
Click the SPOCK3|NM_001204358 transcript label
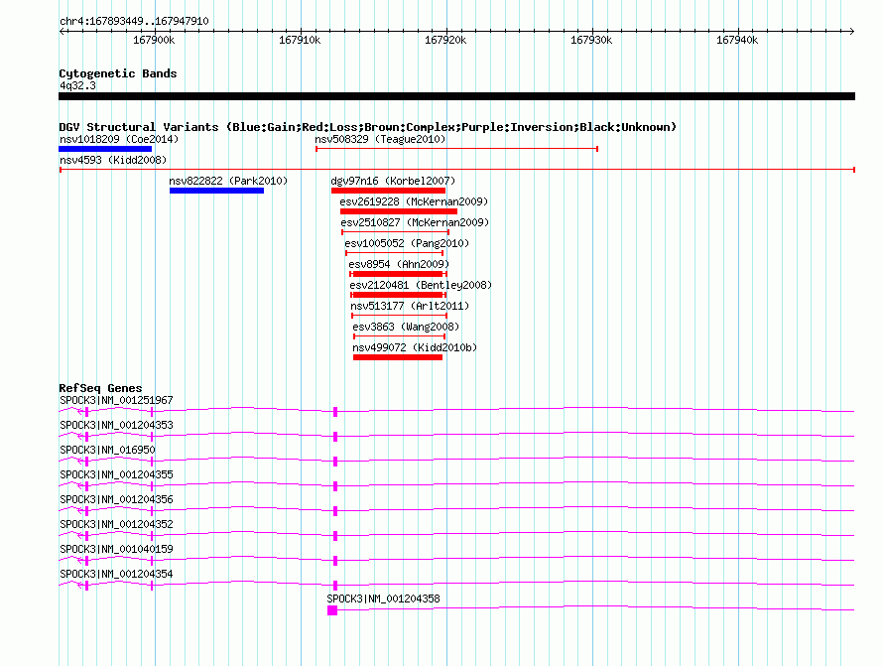[384, 599]
